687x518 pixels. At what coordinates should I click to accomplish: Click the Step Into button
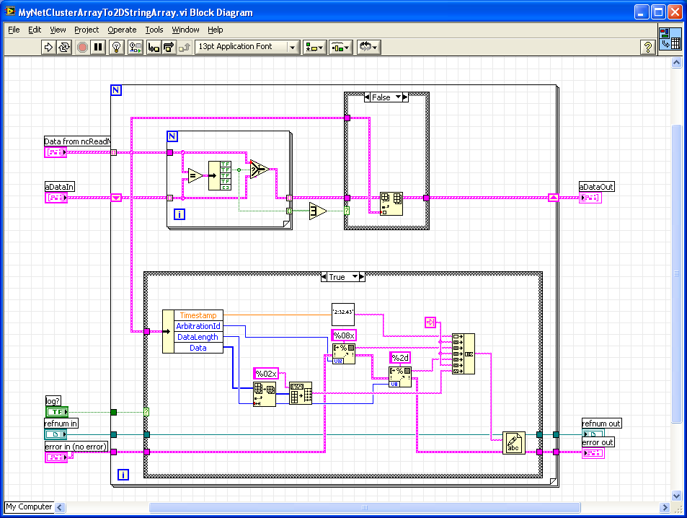tap(153, 47)
